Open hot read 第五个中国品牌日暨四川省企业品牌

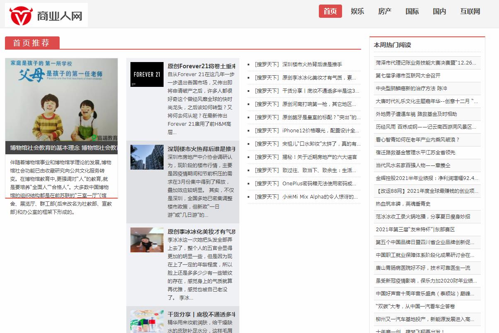pyautogui.click(x=425, y=242)
